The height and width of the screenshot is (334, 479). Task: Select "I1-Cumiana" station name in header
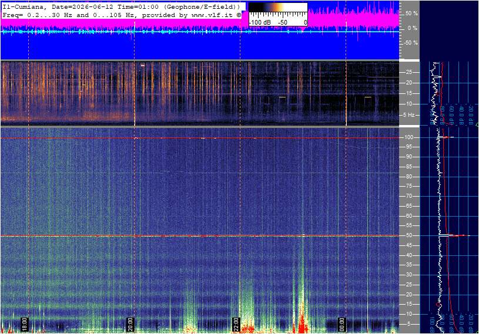point(24,6)
